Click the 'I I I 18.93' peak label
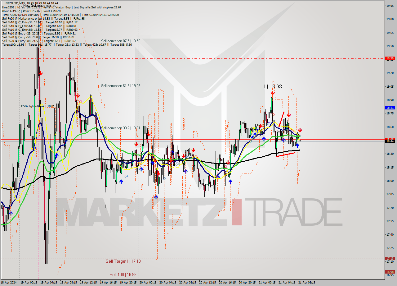The height and width of the screenshot is (286, 397). 271,86
